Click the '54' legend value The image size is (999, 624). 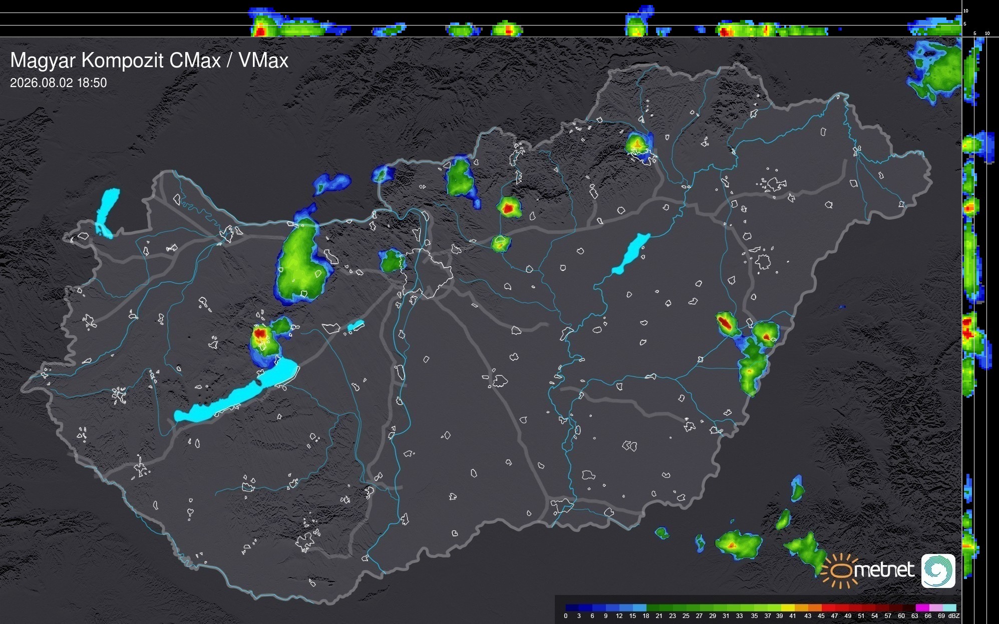[x=875, y=616]
